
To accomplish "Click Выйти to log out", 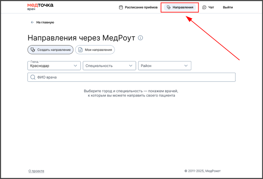I will coord(228,7).
